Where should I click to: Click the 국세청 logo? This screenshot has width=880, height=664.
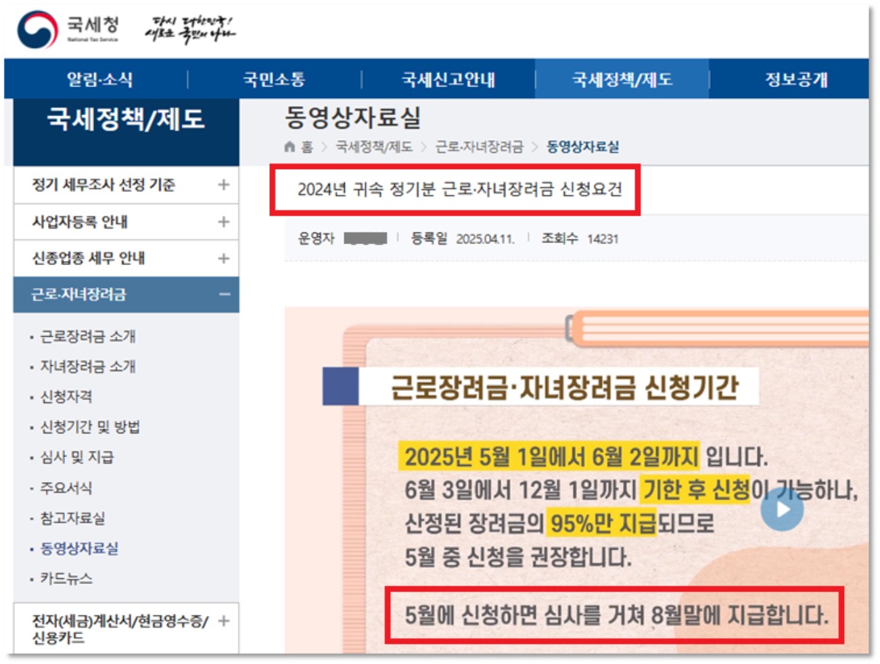(x=68, y=29)
